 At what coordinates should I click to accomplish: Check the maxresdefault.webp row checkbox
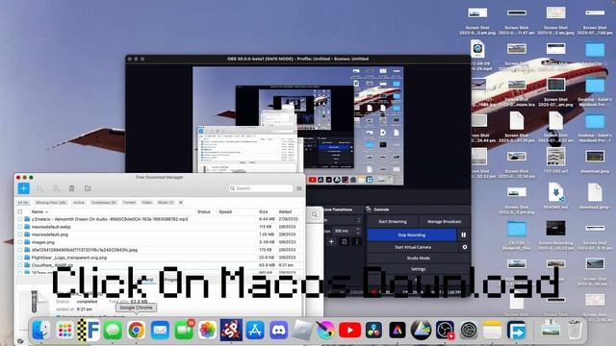tap(19, 227)
